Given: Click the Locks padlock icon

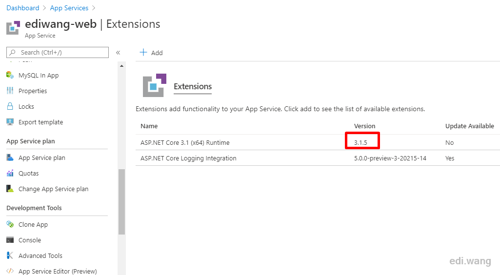Looking at the screenshot, I should [10, 106].
